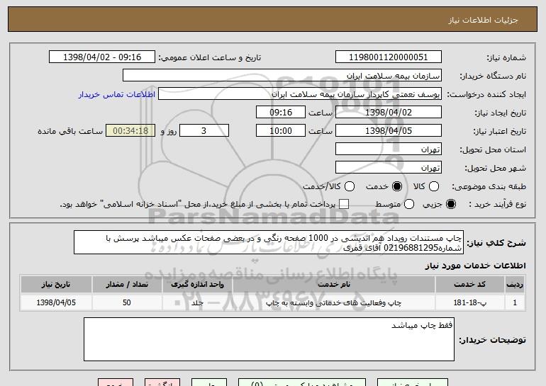Click service name چاپ وفعالیت های خدماتی
Image resolution: width=546 pixels, height=386 pixels.
pos(334,302)
